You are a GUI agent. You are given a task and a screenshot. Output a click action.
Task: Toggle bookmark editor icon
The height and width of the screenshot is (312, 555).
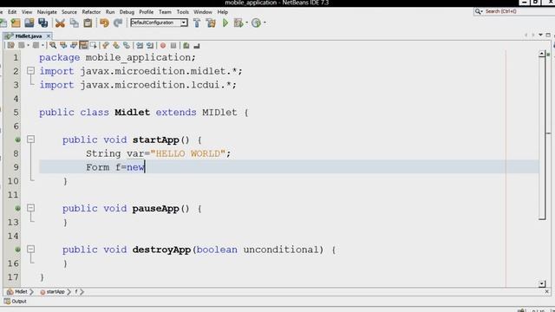(126, 45)
